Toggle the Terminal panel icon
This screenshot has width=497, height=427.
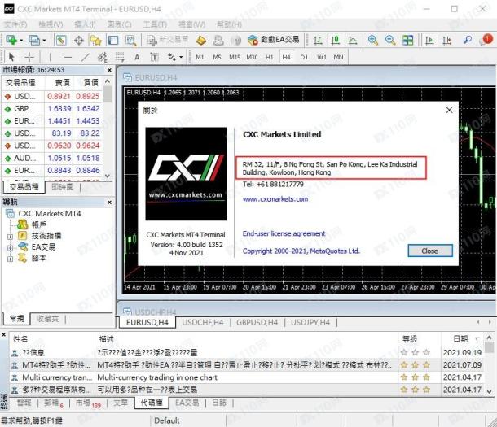(x=113, y=40)
